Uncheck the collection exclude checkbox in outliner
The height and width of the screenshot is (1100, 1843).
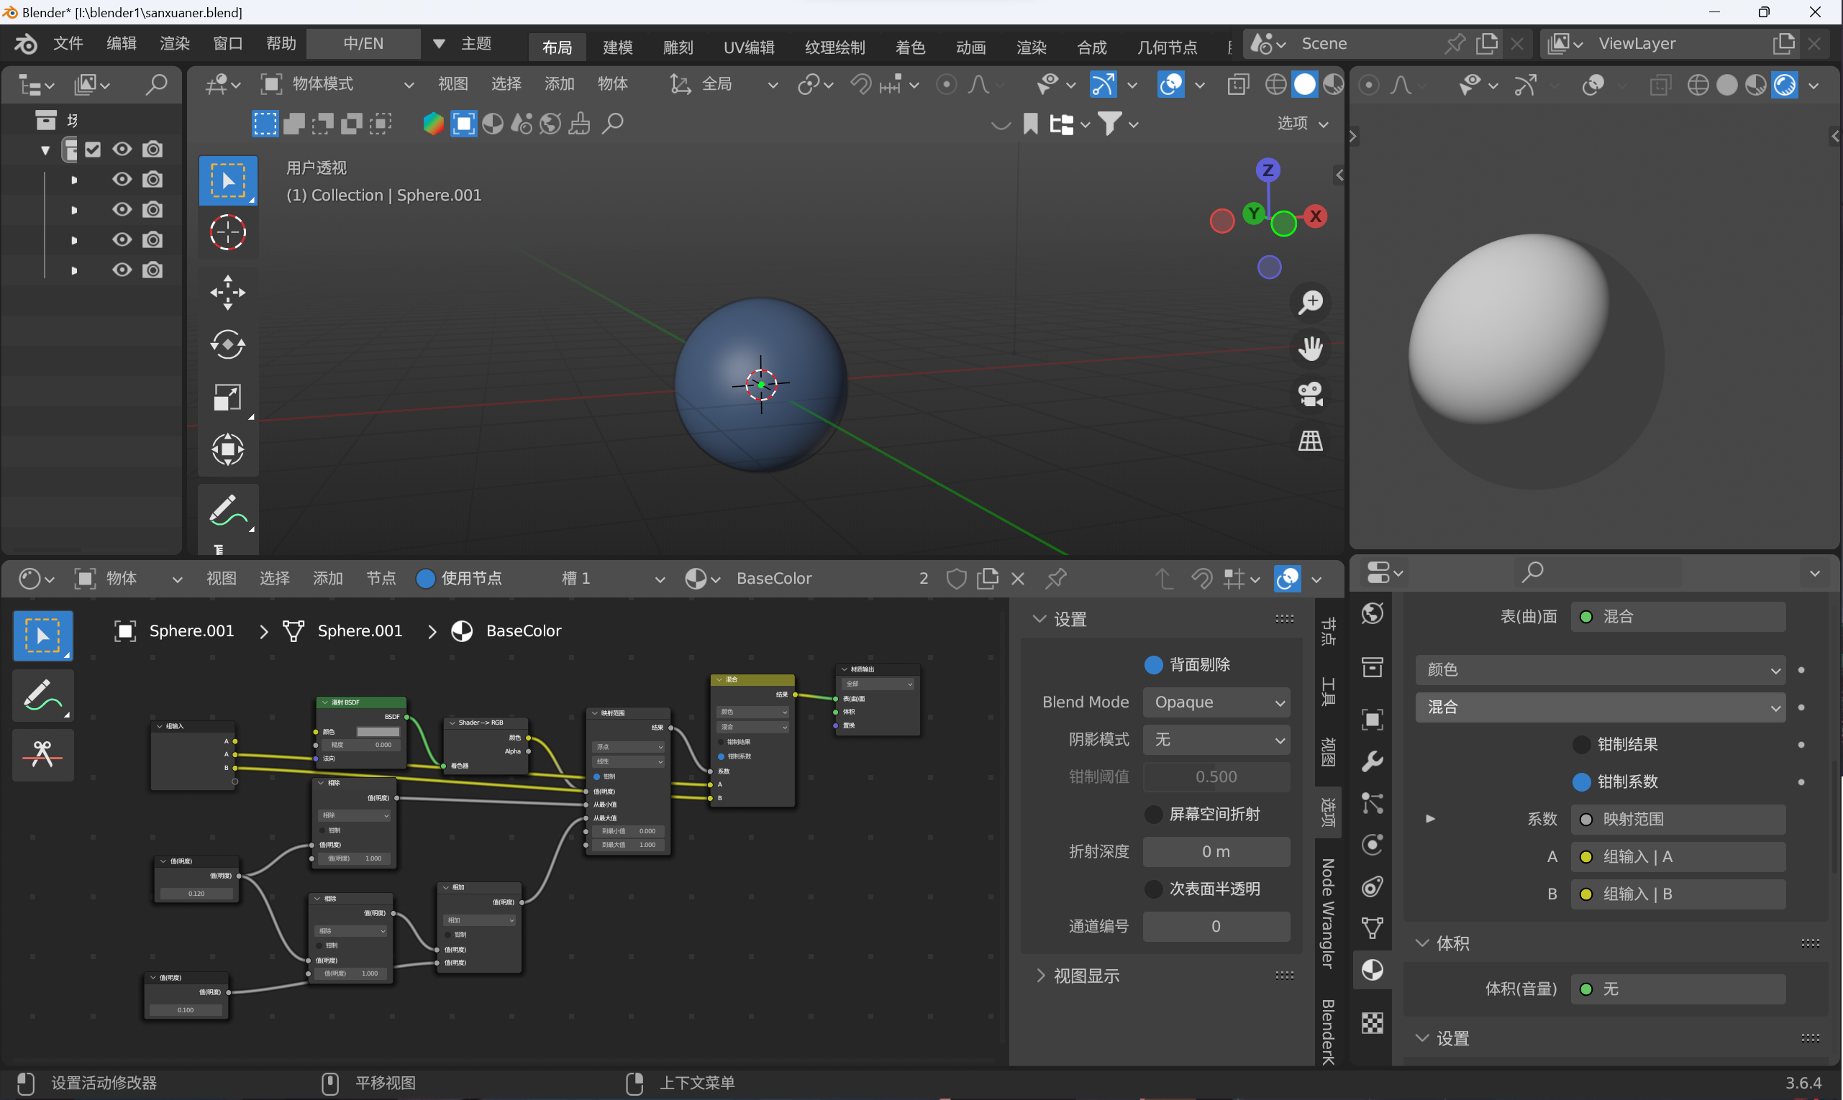click(x=93, y=149)
